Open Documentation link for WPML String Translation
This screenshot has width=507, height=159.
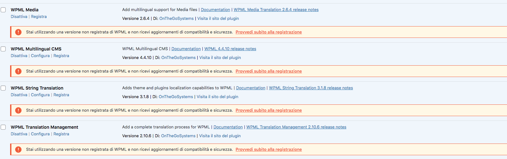coord(251,88)
